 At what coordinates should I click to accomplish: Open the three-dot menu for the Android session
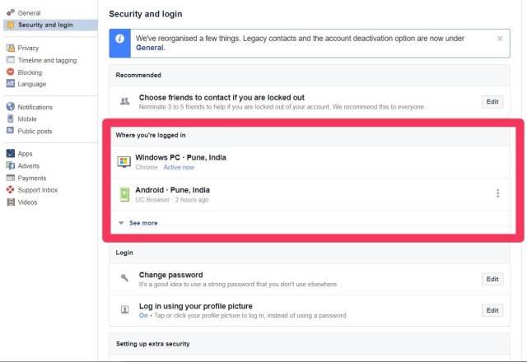(x=497, y=193)
